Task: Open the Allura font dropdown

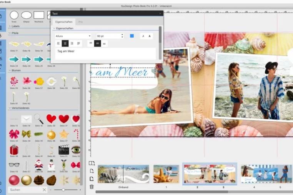Action: tap(73, 36)
